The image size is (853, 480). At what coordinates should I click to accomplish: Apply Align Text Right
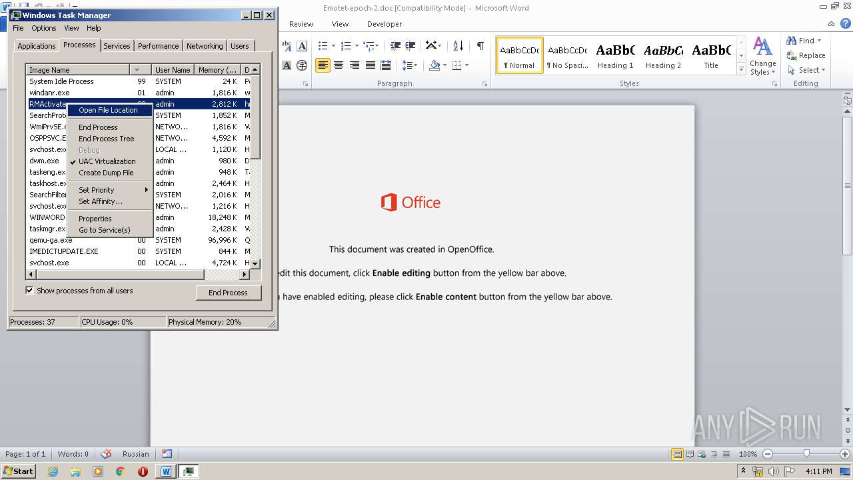pyautogui.click(x=355, y=65)
